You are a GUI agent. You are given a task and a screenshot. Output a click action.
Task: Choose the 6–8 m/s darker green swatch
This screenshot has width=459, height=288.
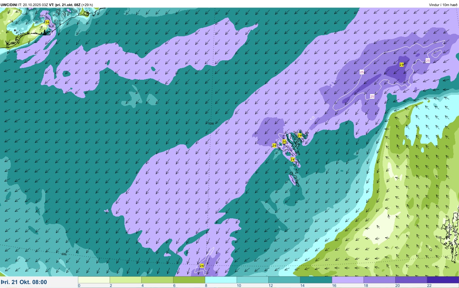pyautogui.click(x=189, y=280)
